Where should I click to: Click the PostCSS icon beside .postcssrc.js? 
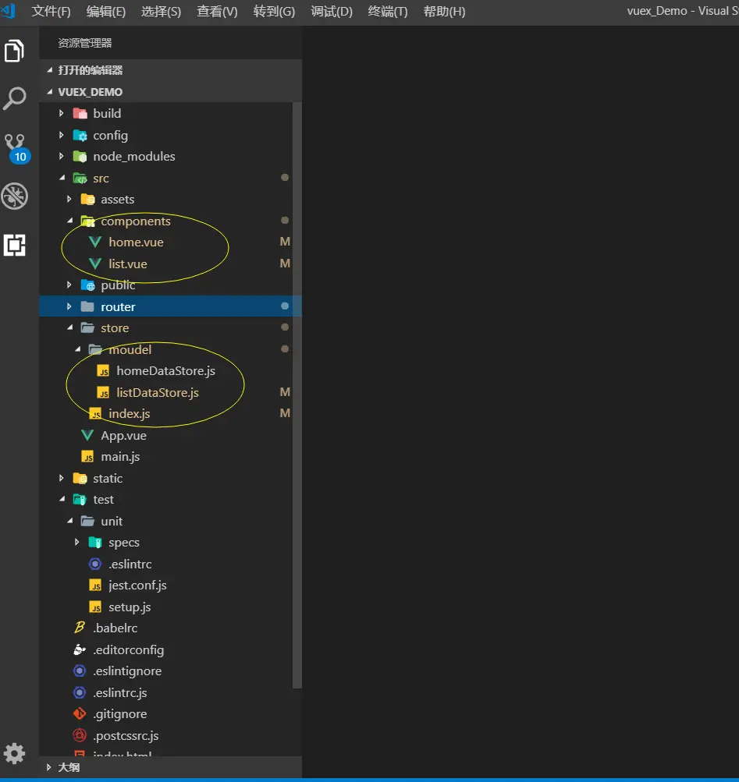(x=80, y=736)
